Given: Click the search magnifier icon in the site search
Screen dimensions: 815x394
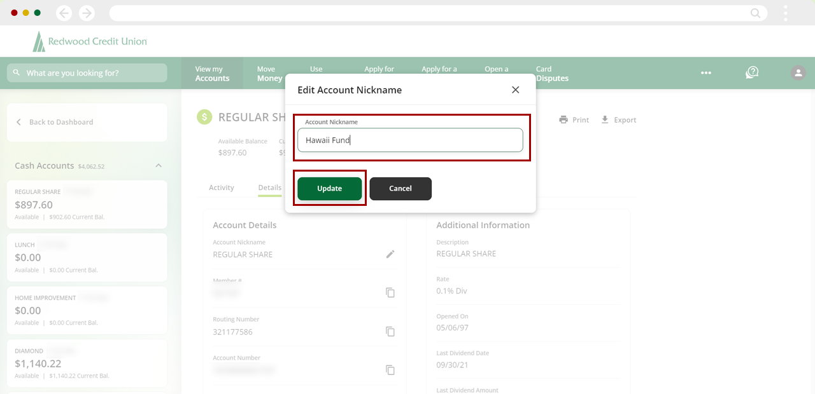Looking at the screenshot, I should point(17,72).
